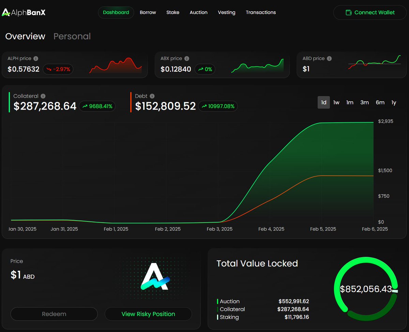This screenshot has height=332, width=409.
Task: Click the $2,935 chart axis label
Action: click(x=385, y=121)
